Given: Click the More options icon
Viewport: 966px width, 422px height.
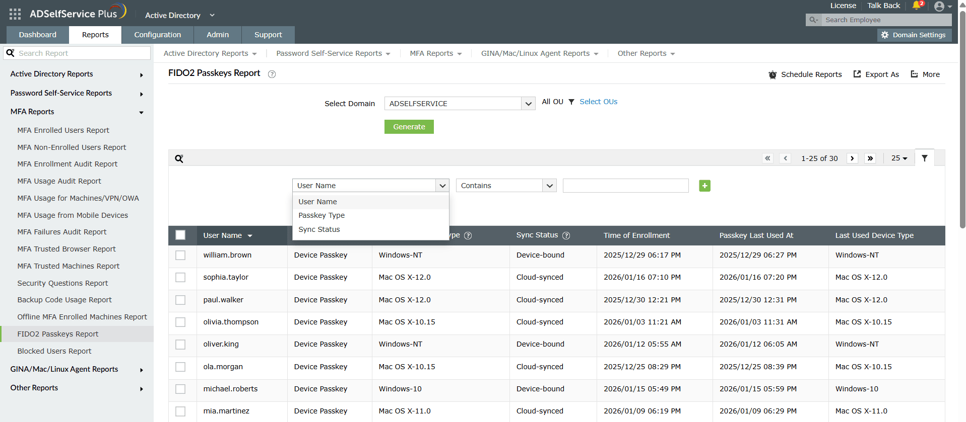Looking at the screenshot, I should pyautogui.click(x=914, y=74).
